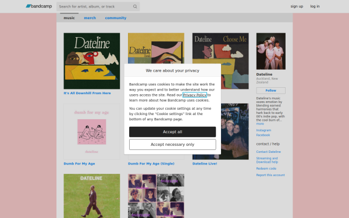Open the log in link

[x=315, y=6]
